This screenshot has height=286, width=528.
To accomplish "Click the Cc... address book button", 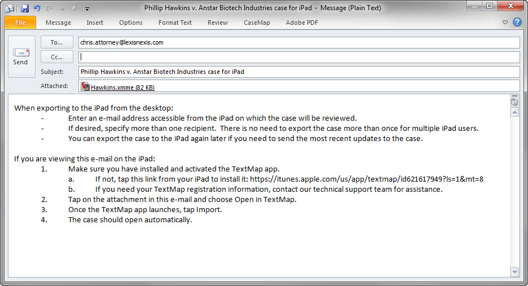I will pos(56,57).
